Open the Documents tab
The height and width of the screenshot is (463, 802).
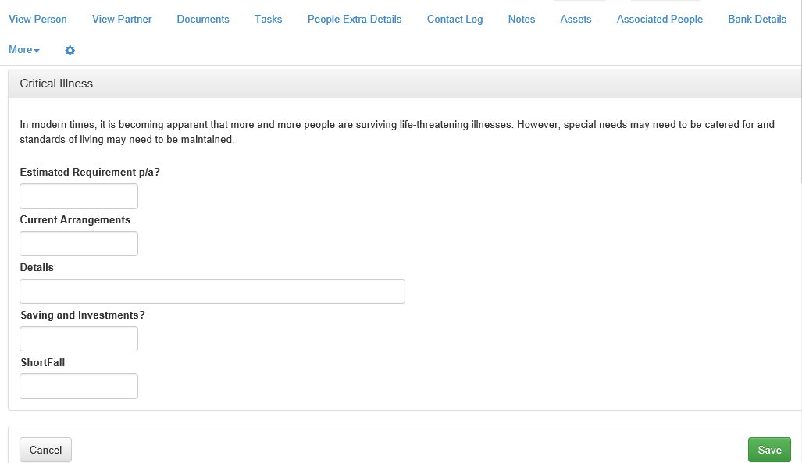[203, 19]
